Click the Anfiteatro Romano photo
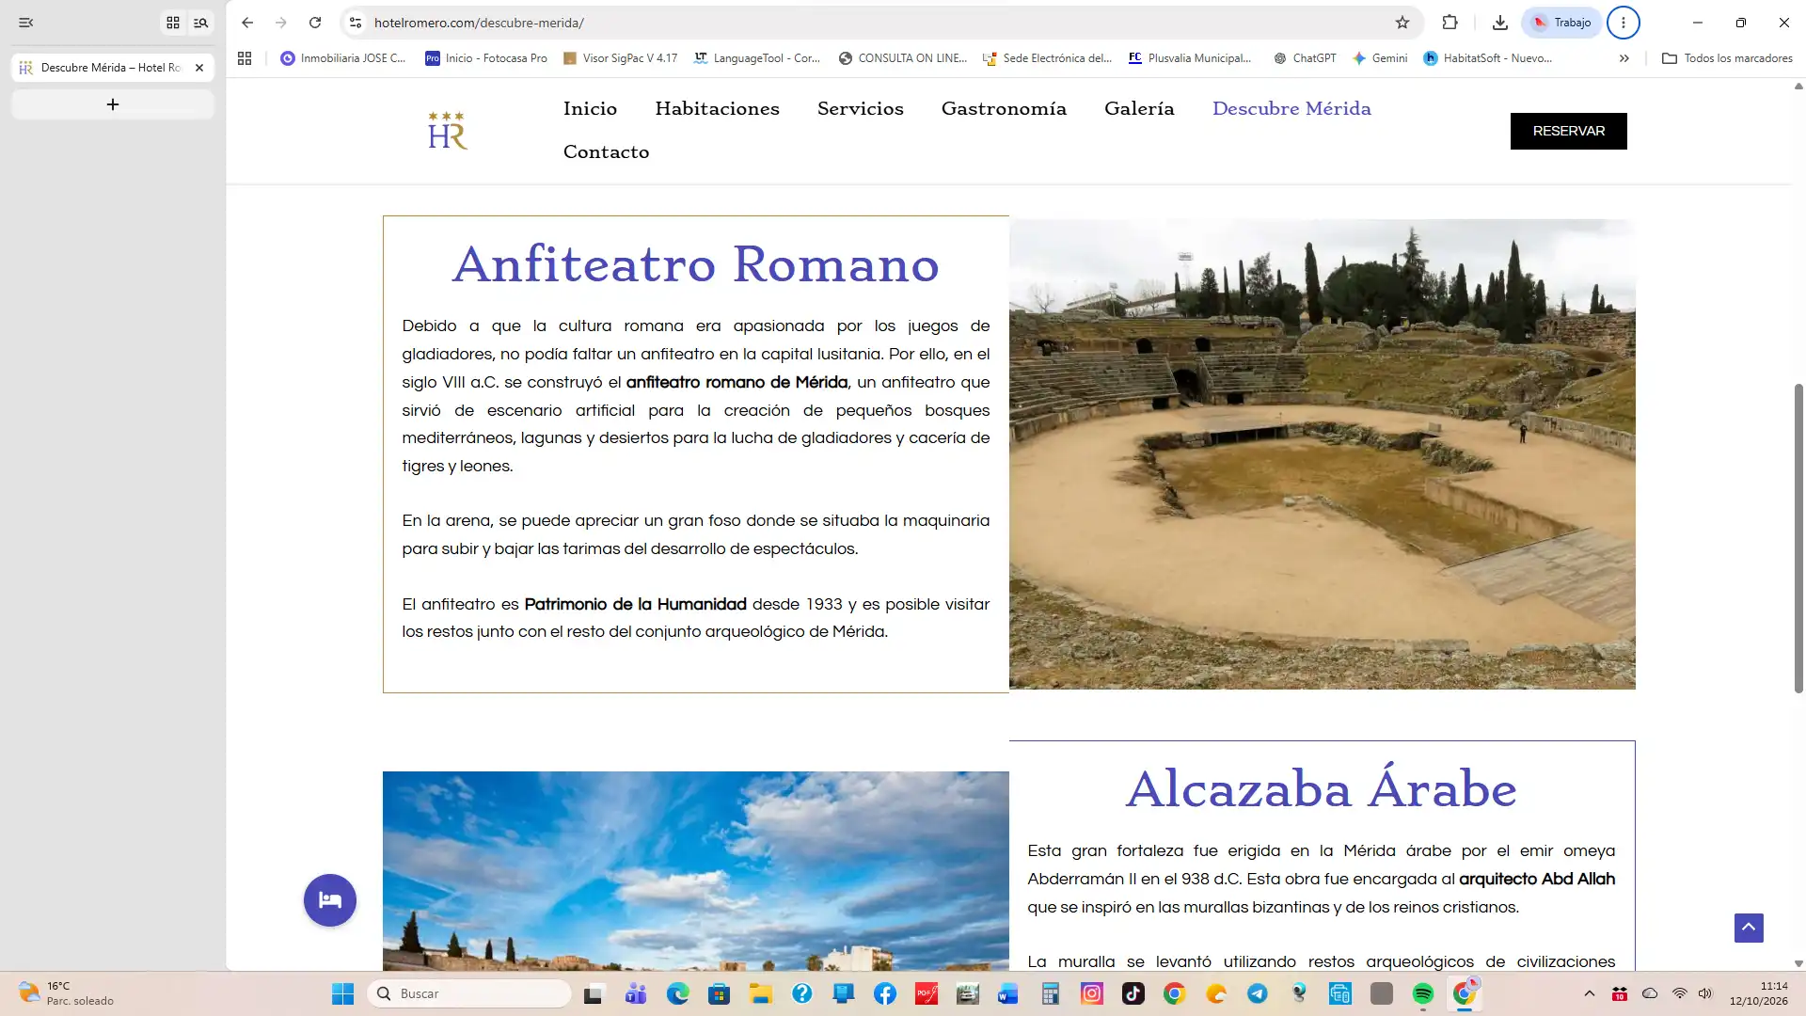 [1323, 454]
